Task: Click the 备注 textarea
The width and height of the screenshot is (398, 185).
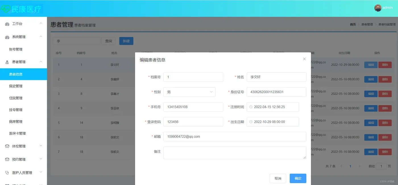Action: coord(235,153)
